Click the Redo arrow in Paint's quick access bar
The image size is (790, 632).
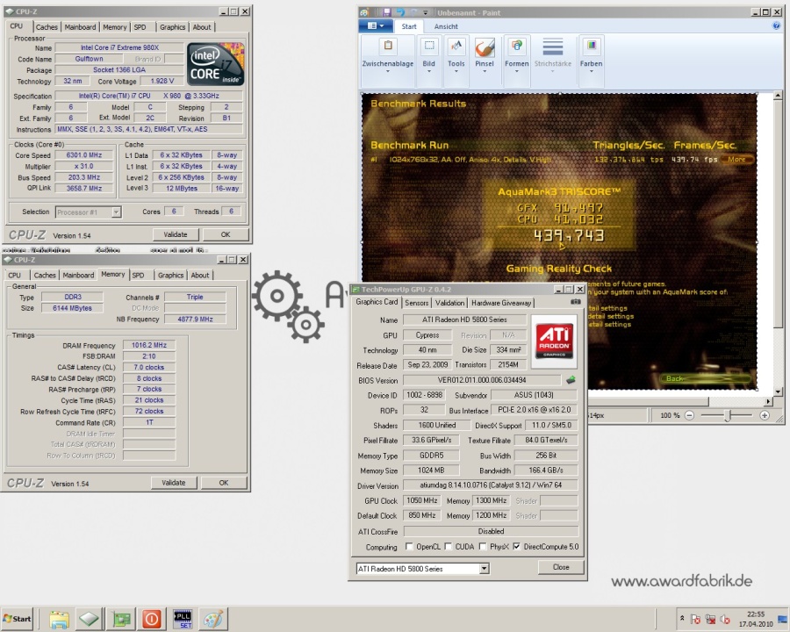413,12
